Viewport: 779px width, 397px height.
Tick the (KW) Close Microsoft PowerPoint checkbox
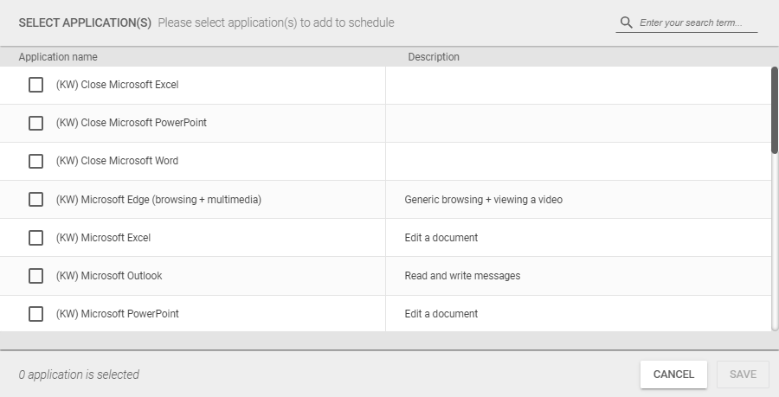35,123
